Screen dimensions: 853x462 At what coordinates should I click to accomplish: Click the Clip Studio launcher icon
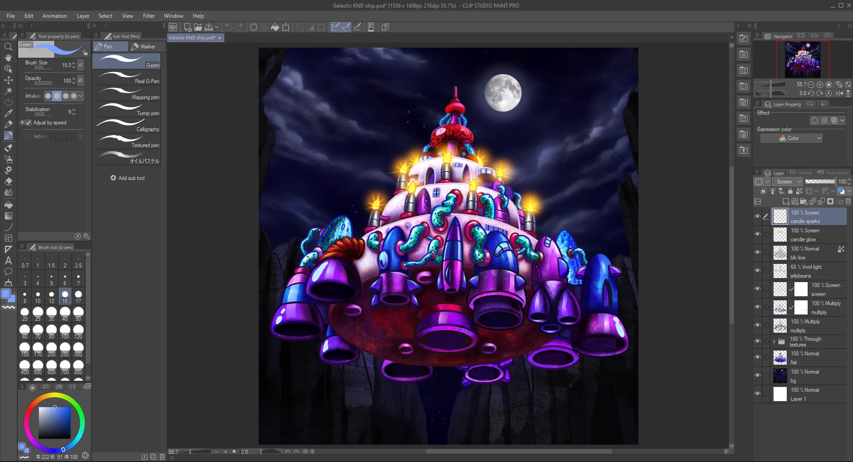click(x=173, y=27)
